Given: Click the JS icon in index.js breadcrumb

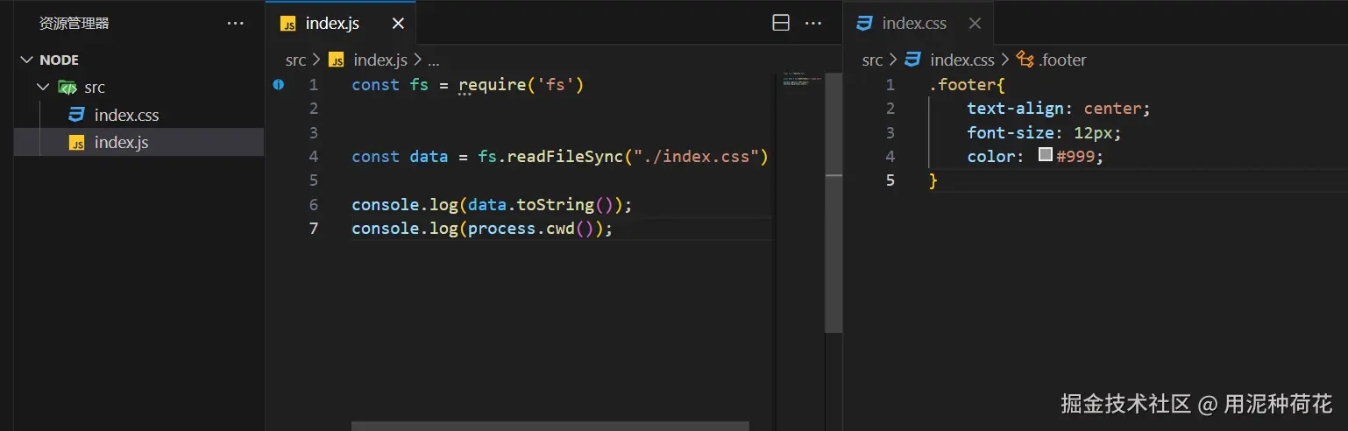Looking at the screenshot, I should click(337, 60).
